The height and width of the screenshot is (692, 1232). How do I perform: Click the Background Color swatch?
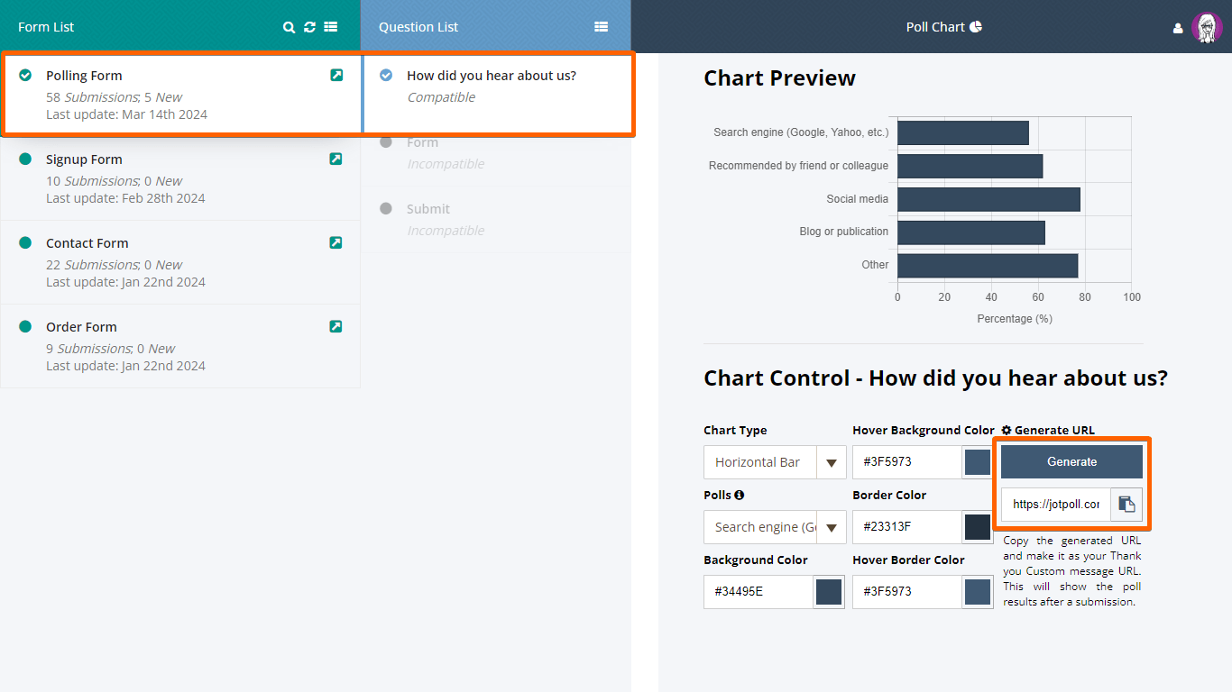[x=828, y=592]
